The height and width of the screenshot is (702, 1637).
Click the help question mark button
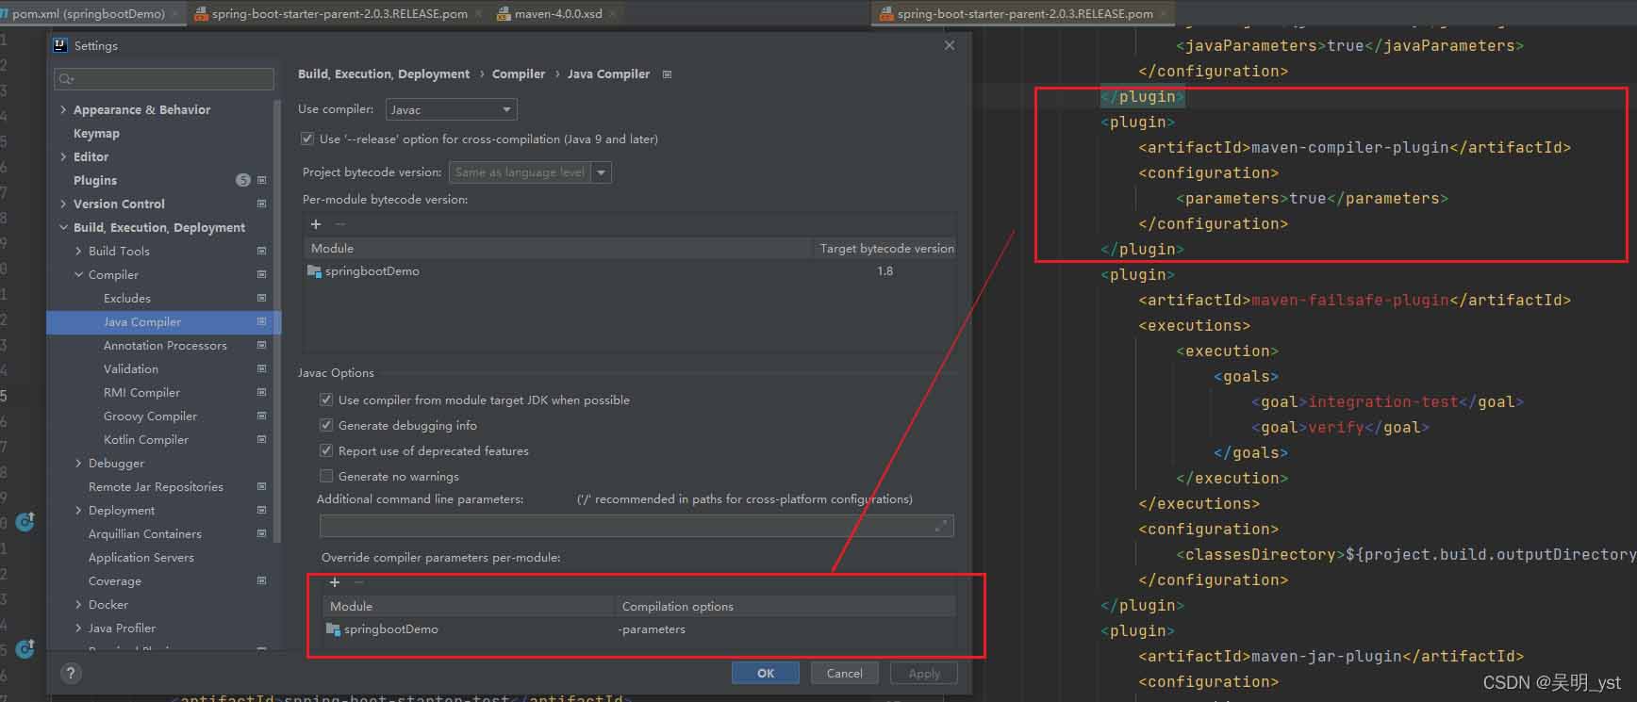[71, 673]
